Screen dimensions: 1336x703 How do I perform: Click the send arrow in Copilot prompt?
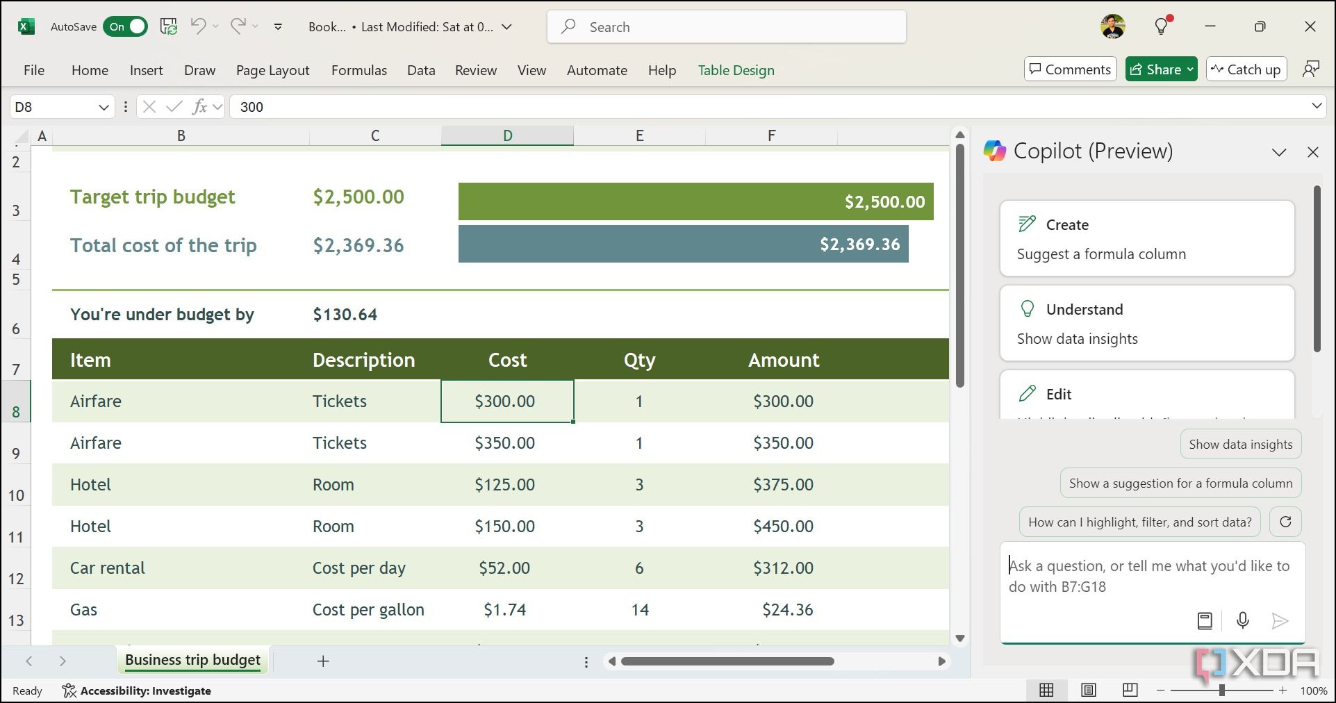[x=1280, y=620]
